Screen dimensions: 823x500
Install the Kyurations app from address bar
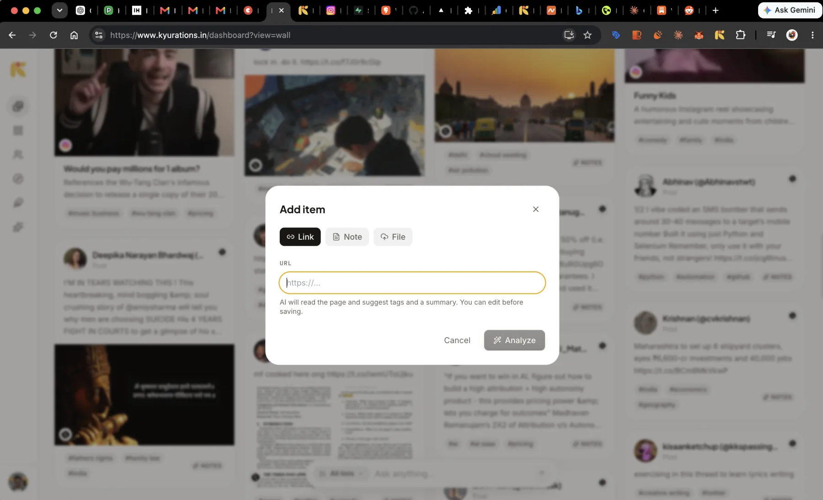[569, 35]
